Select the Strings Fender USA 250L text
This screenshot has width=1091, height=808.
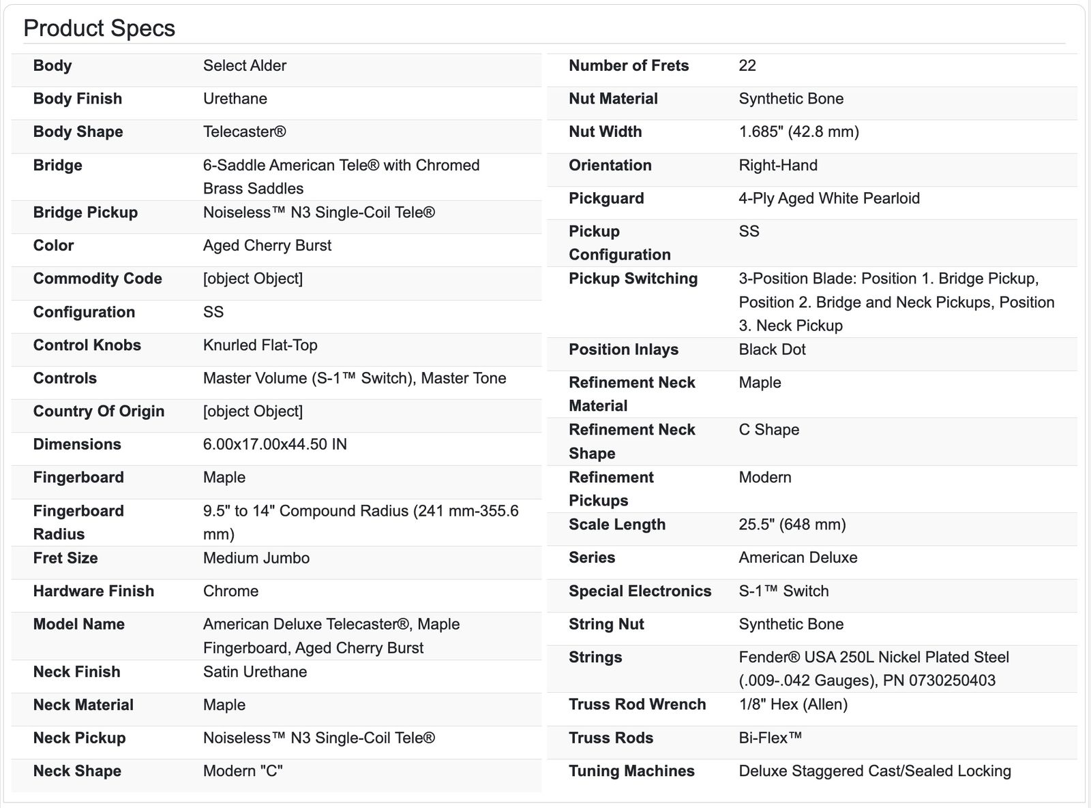click(x=874, y=669)
